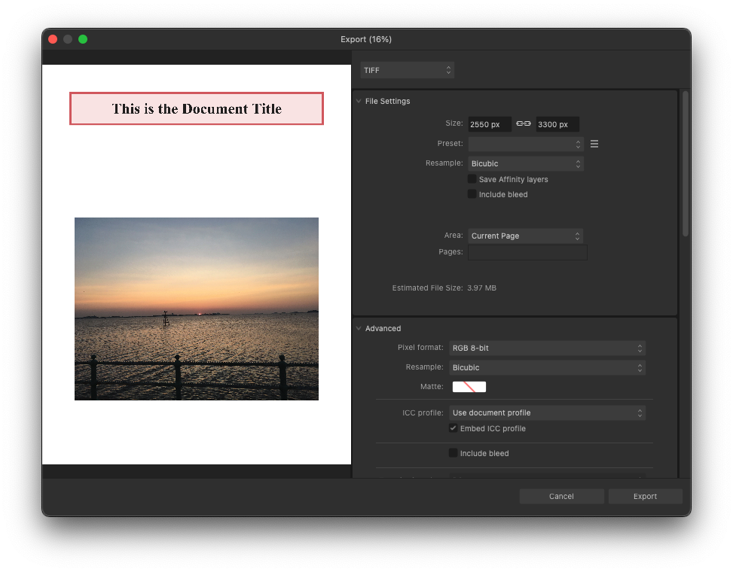
Task: Open the Advanced Resample Bicubic dropdown
Action: pos(548,367)
